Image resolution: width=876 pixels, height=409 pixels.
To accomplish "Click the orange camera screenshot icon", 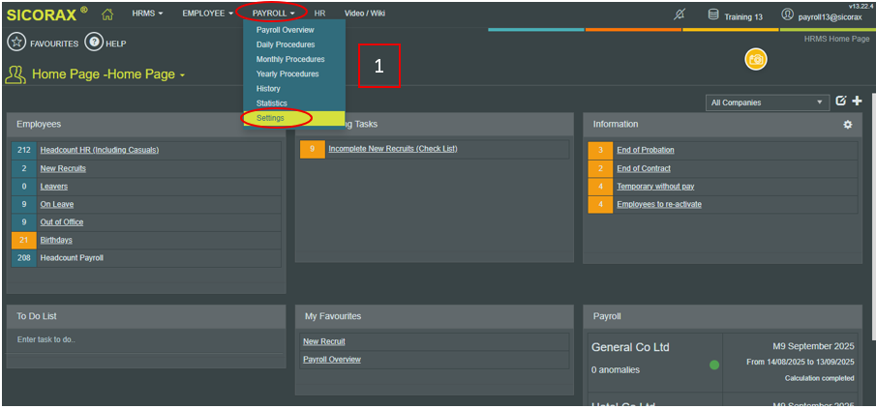I will coord(755,60).
